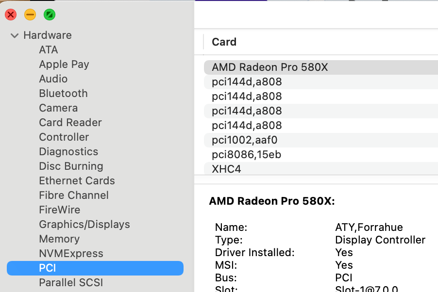Image resolution: width=438 pixels, height=292 pixels.
Task: Select Diagnostics in the sidebar
Action: pyautogui.click(x=68, y=151)
